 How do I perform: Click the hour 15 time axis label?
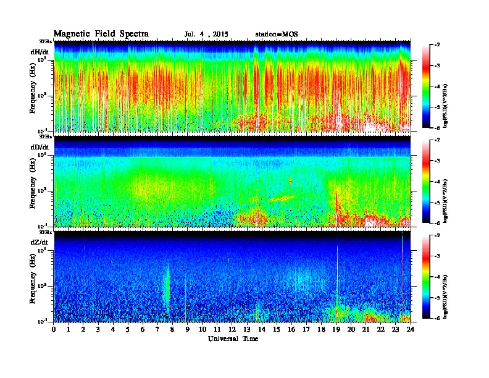point(277,329)
